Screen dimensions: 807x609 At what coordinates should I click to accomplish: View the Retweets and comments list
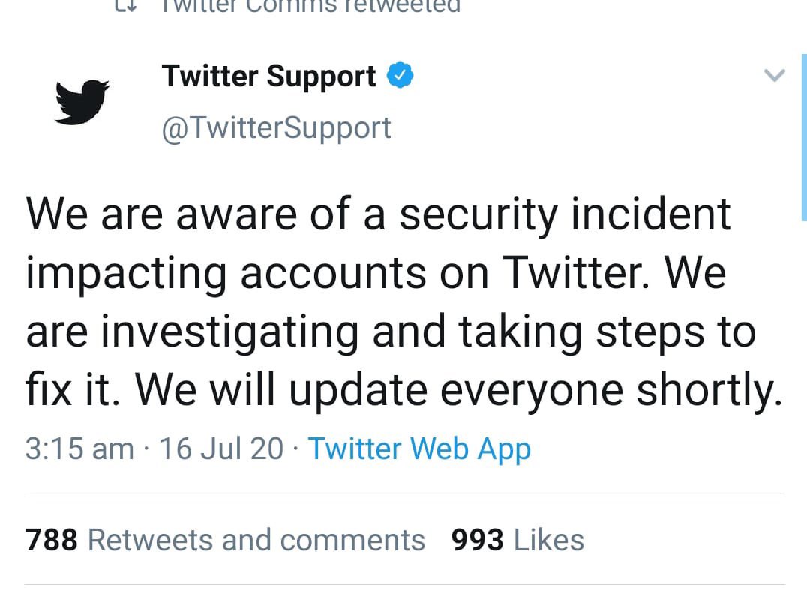coord(256,540)
